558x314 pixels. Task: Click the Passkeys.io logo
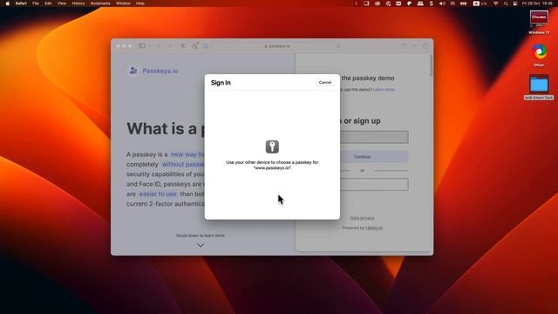click(153, 71)
